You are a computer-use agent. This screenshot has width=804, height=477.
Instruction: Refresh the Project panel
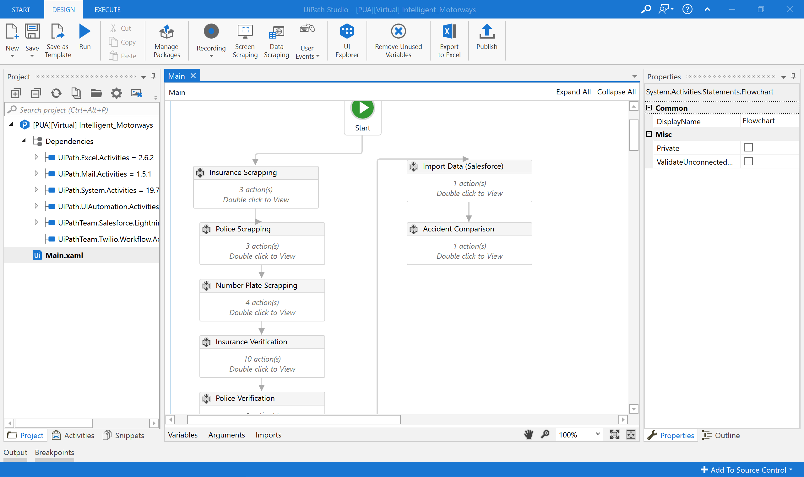[56, 93]
